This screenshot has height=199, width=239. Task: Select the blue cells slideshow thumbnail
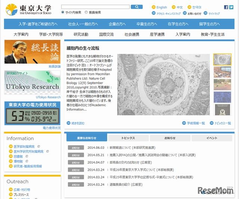[222, 97]
